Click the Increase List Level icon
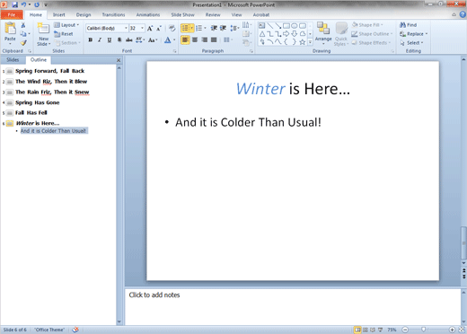This screenshot has width=467, height=334. click(223, 28)
